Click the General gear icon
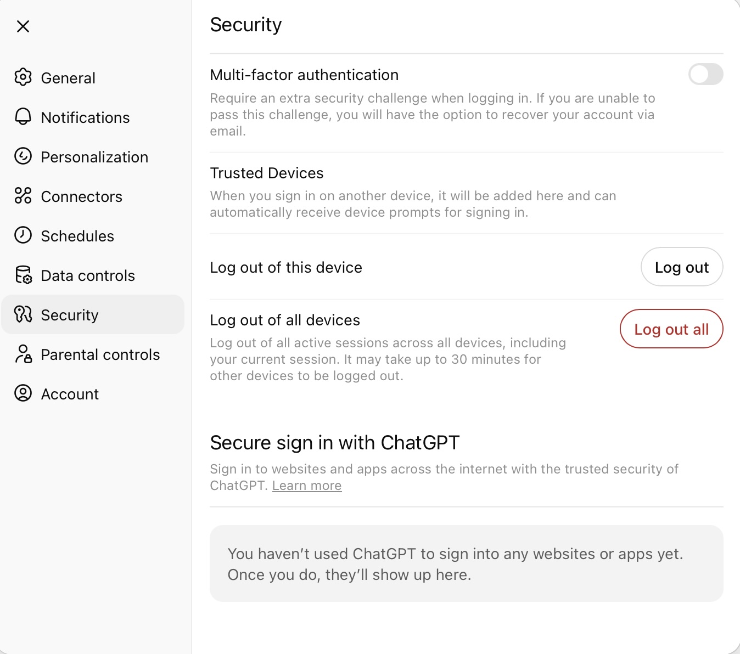Screen dimensions: 740x654 point(23,77)
